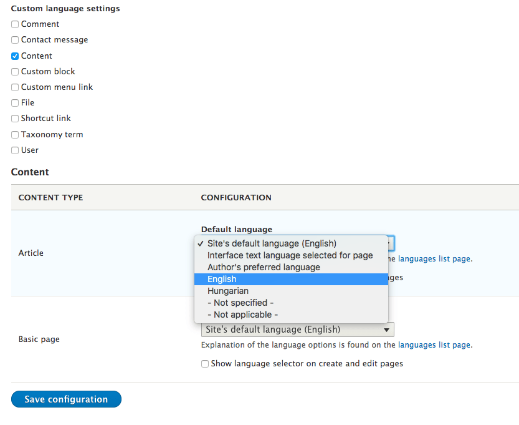Open the Basic page default language dropdown
This screenshot has width=519, height=425.
coord(297,330)
